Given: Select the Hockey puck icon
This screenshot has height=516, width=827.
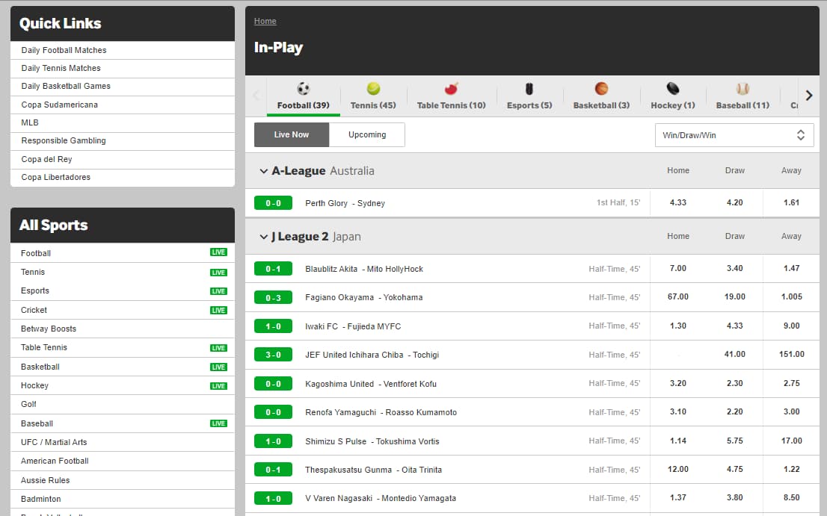Looking at the screenshot, I should click(x=673, y=88).
